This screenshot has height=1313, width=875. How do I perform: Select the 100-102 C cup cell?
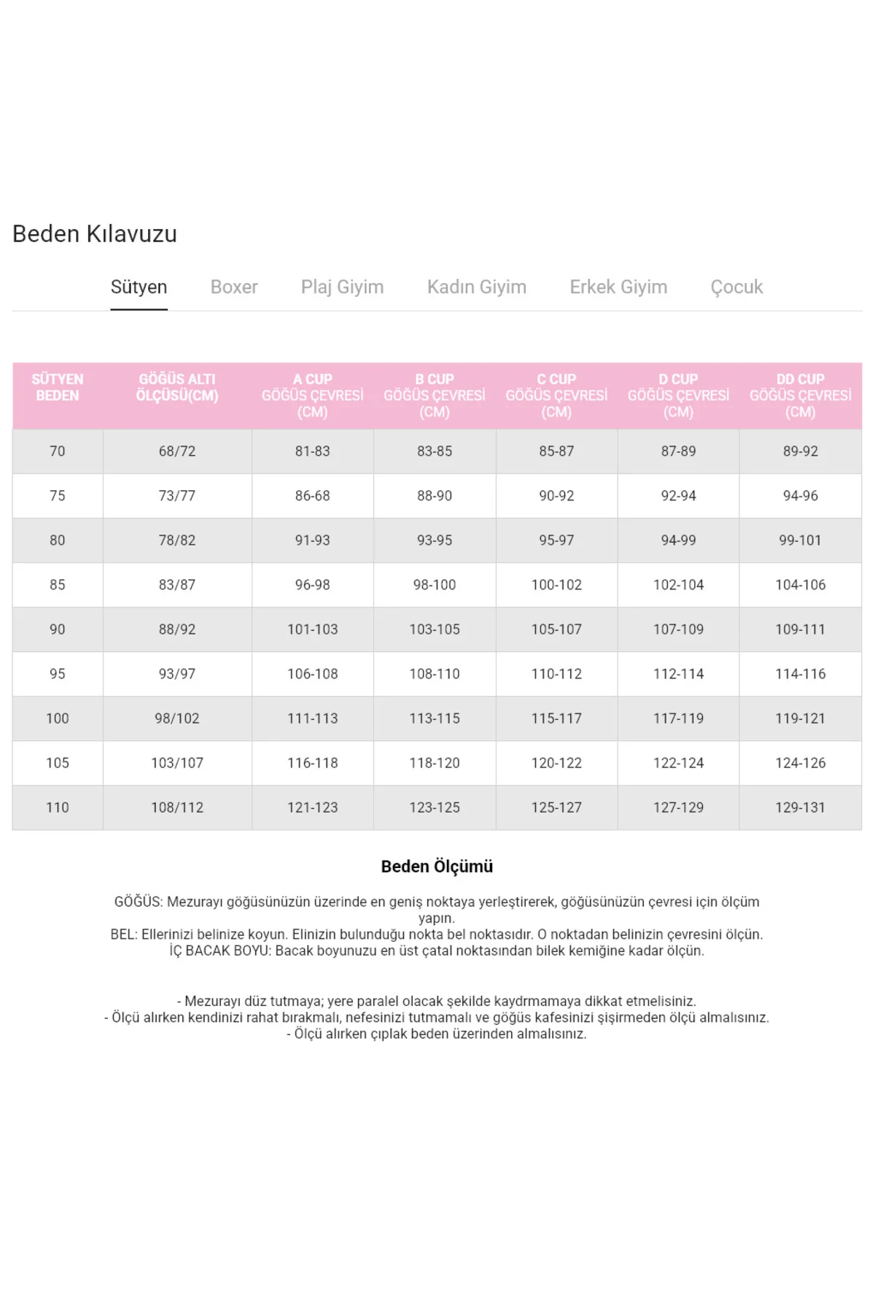click(556, 585)
